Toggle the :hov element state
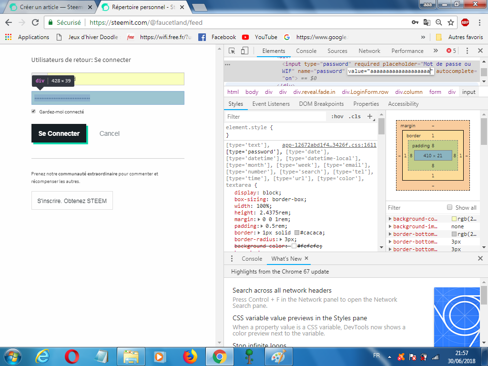Image resolution: width=488 pixels, height=366 pixels. click(337, 116)
